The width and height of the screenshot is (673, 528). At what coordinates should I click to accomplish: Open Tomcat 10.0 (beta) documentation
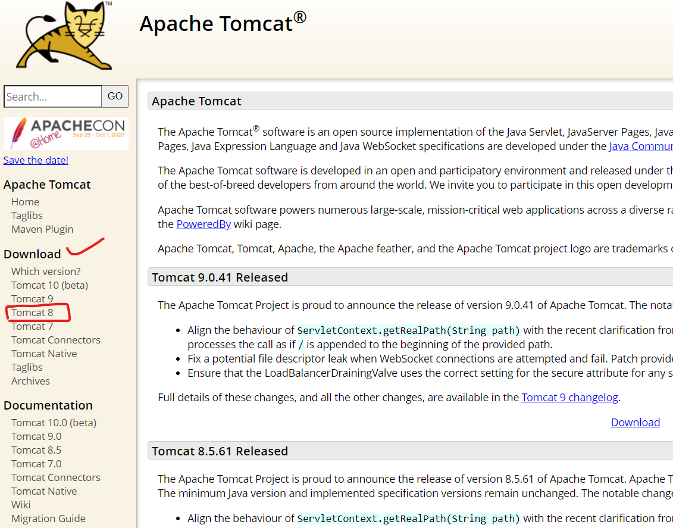pyautogui.click(x=54, y=423)
